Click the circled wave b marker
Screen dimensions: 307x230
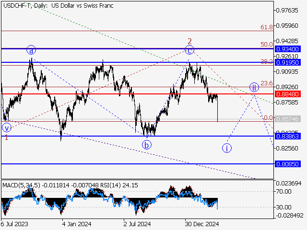coord(148,145)
